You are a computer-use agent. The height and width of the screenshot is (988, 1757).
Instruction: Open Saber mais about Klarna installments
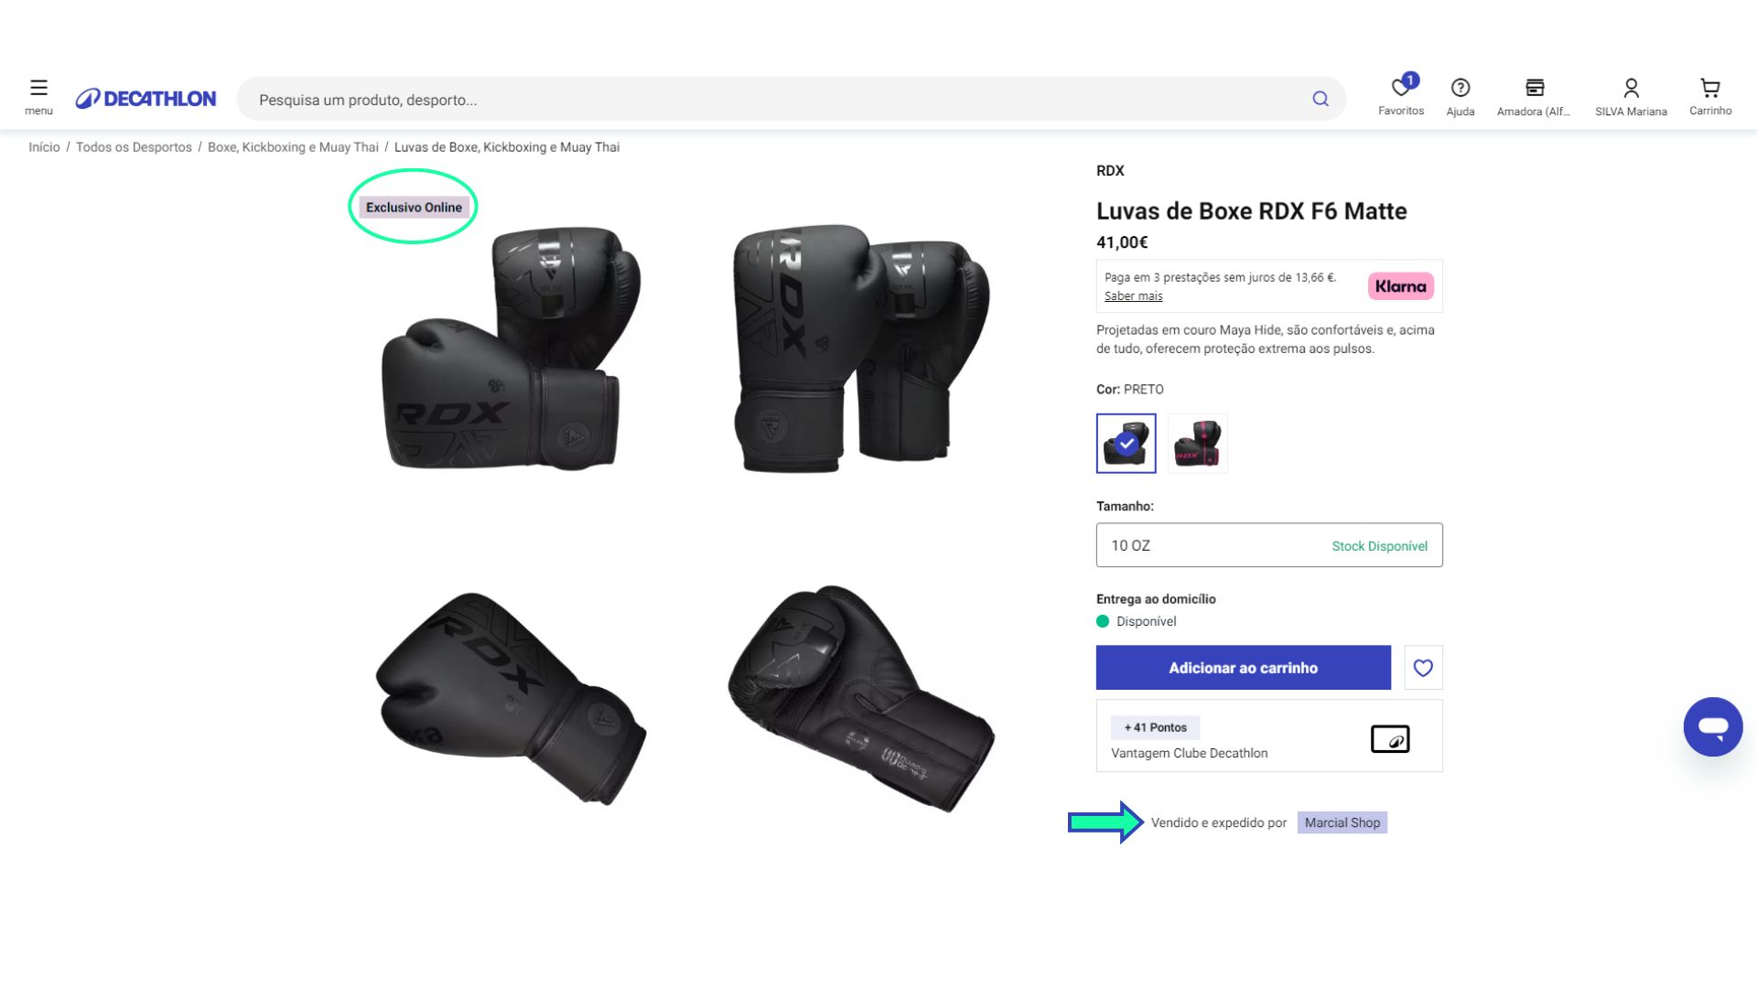1133,295
